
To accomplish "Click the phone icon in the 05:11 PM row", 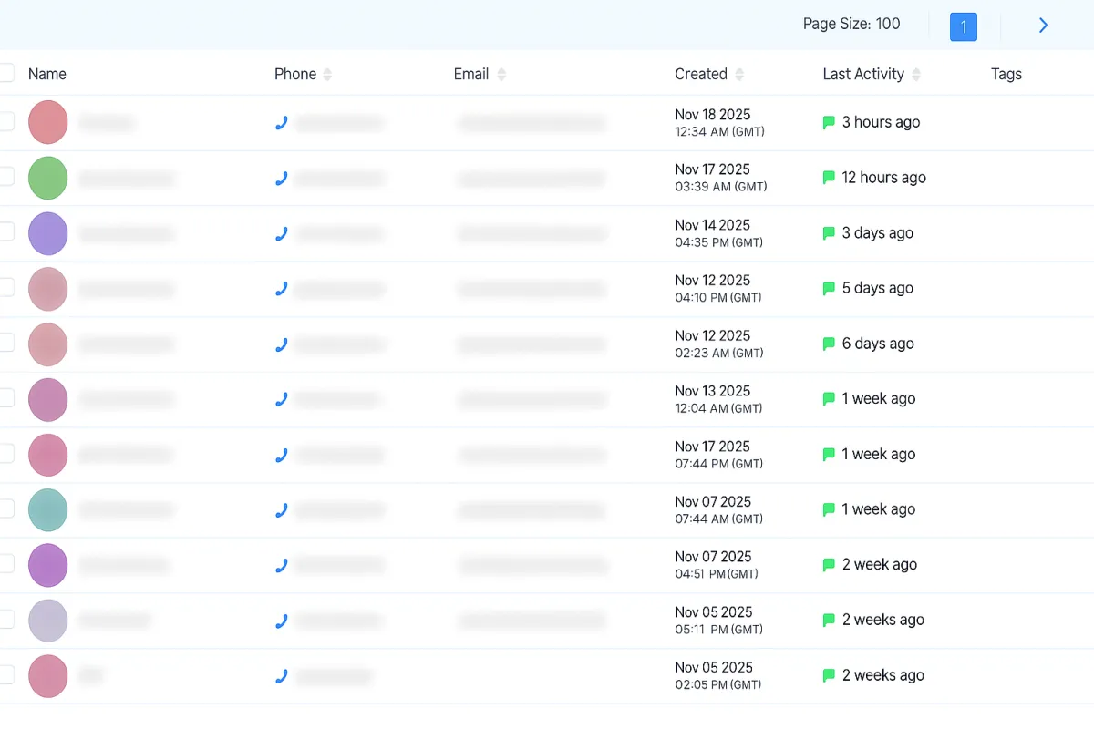I will (x=282, y=621).
